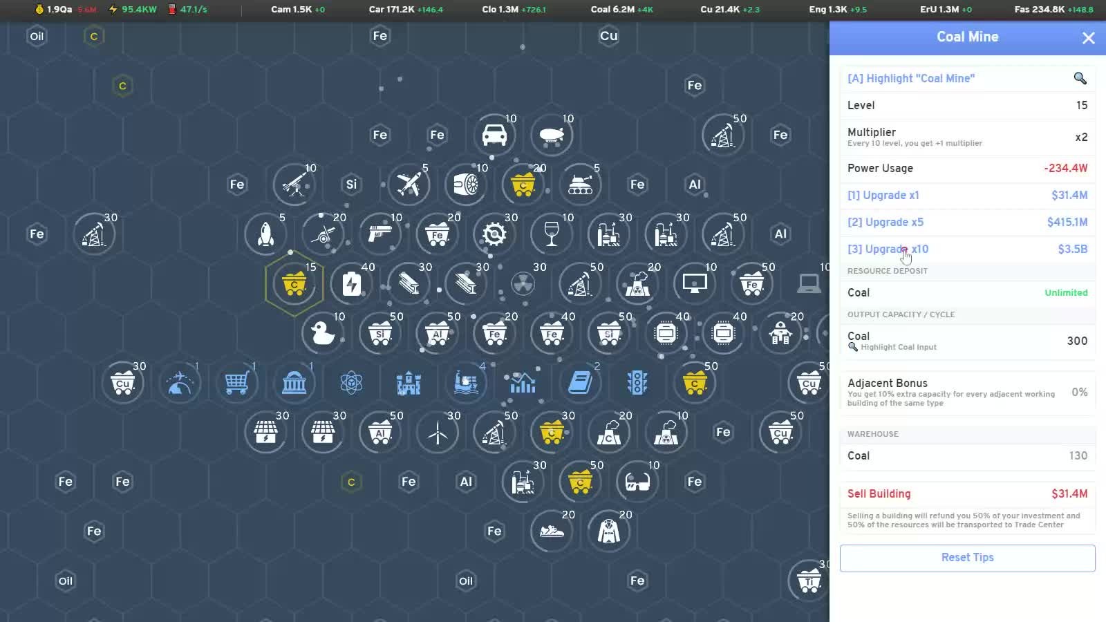Click the rubber duck building
Screen dimensions: 1106x622
click(x=322, y=333)
